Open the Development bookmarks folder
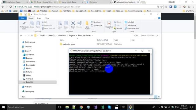196x110 pixels. [x=79, y=11]
